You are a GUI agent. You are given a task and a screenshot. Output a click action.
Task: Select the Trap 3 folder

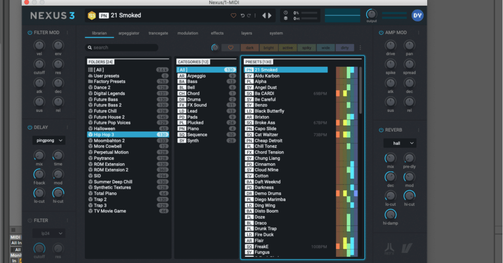(x=128, y=206)
